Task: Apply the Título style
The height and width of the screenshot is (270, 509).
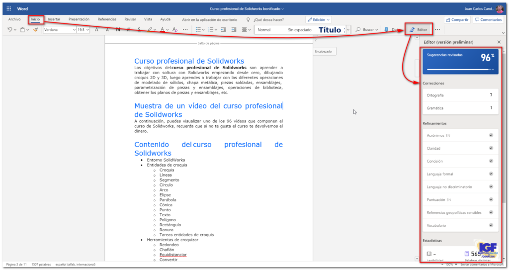Action: [330, 30]
